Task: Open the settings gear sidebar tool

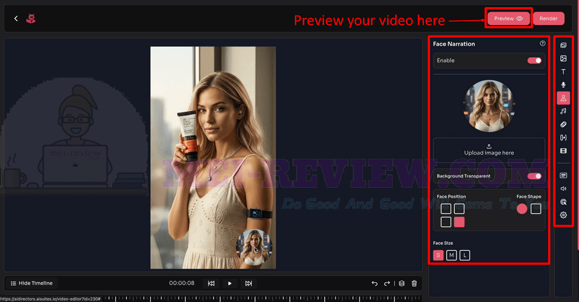Action: 563,215
